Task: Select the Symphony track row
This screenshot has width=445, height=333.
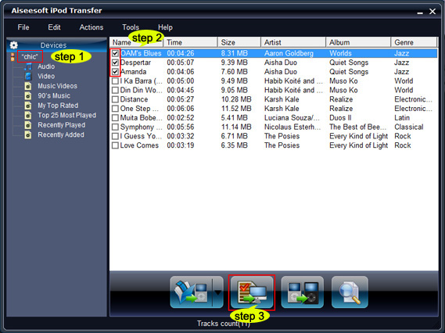Action: pos(274,127)
